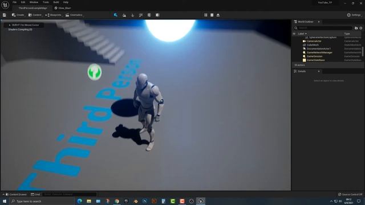Open the Edit menu
The width and height of the screenshot is (365, 205).
pyautogui.click(x=23, y=2)
